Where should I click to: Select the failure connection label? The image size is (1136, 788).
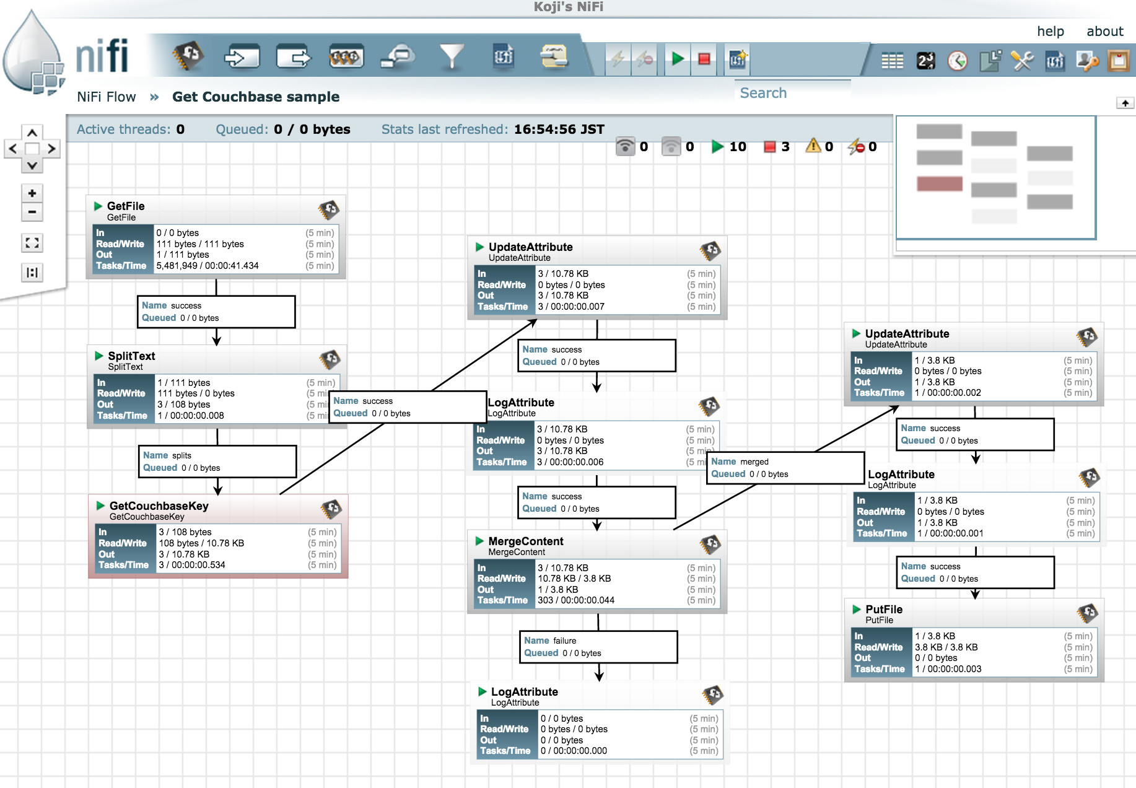pyautogui.click(x=598, y=647)
